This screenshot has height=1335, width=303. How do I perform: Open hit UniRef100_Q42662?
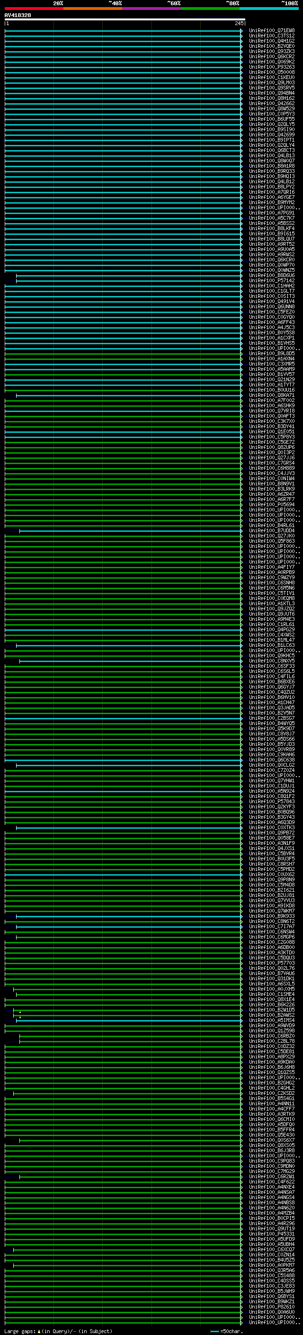pyautogui.click(x=271, y=104)
